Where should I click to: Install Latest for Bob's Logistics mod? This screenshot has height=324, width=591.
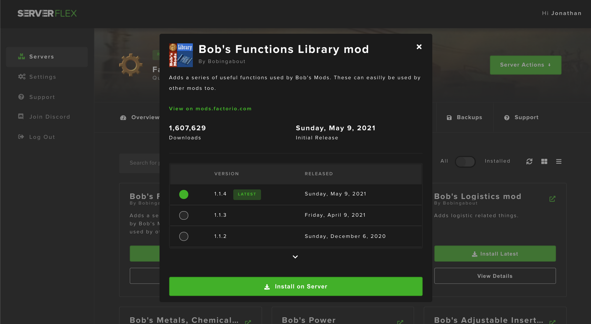pyautogui.click(x=495, y=254)
